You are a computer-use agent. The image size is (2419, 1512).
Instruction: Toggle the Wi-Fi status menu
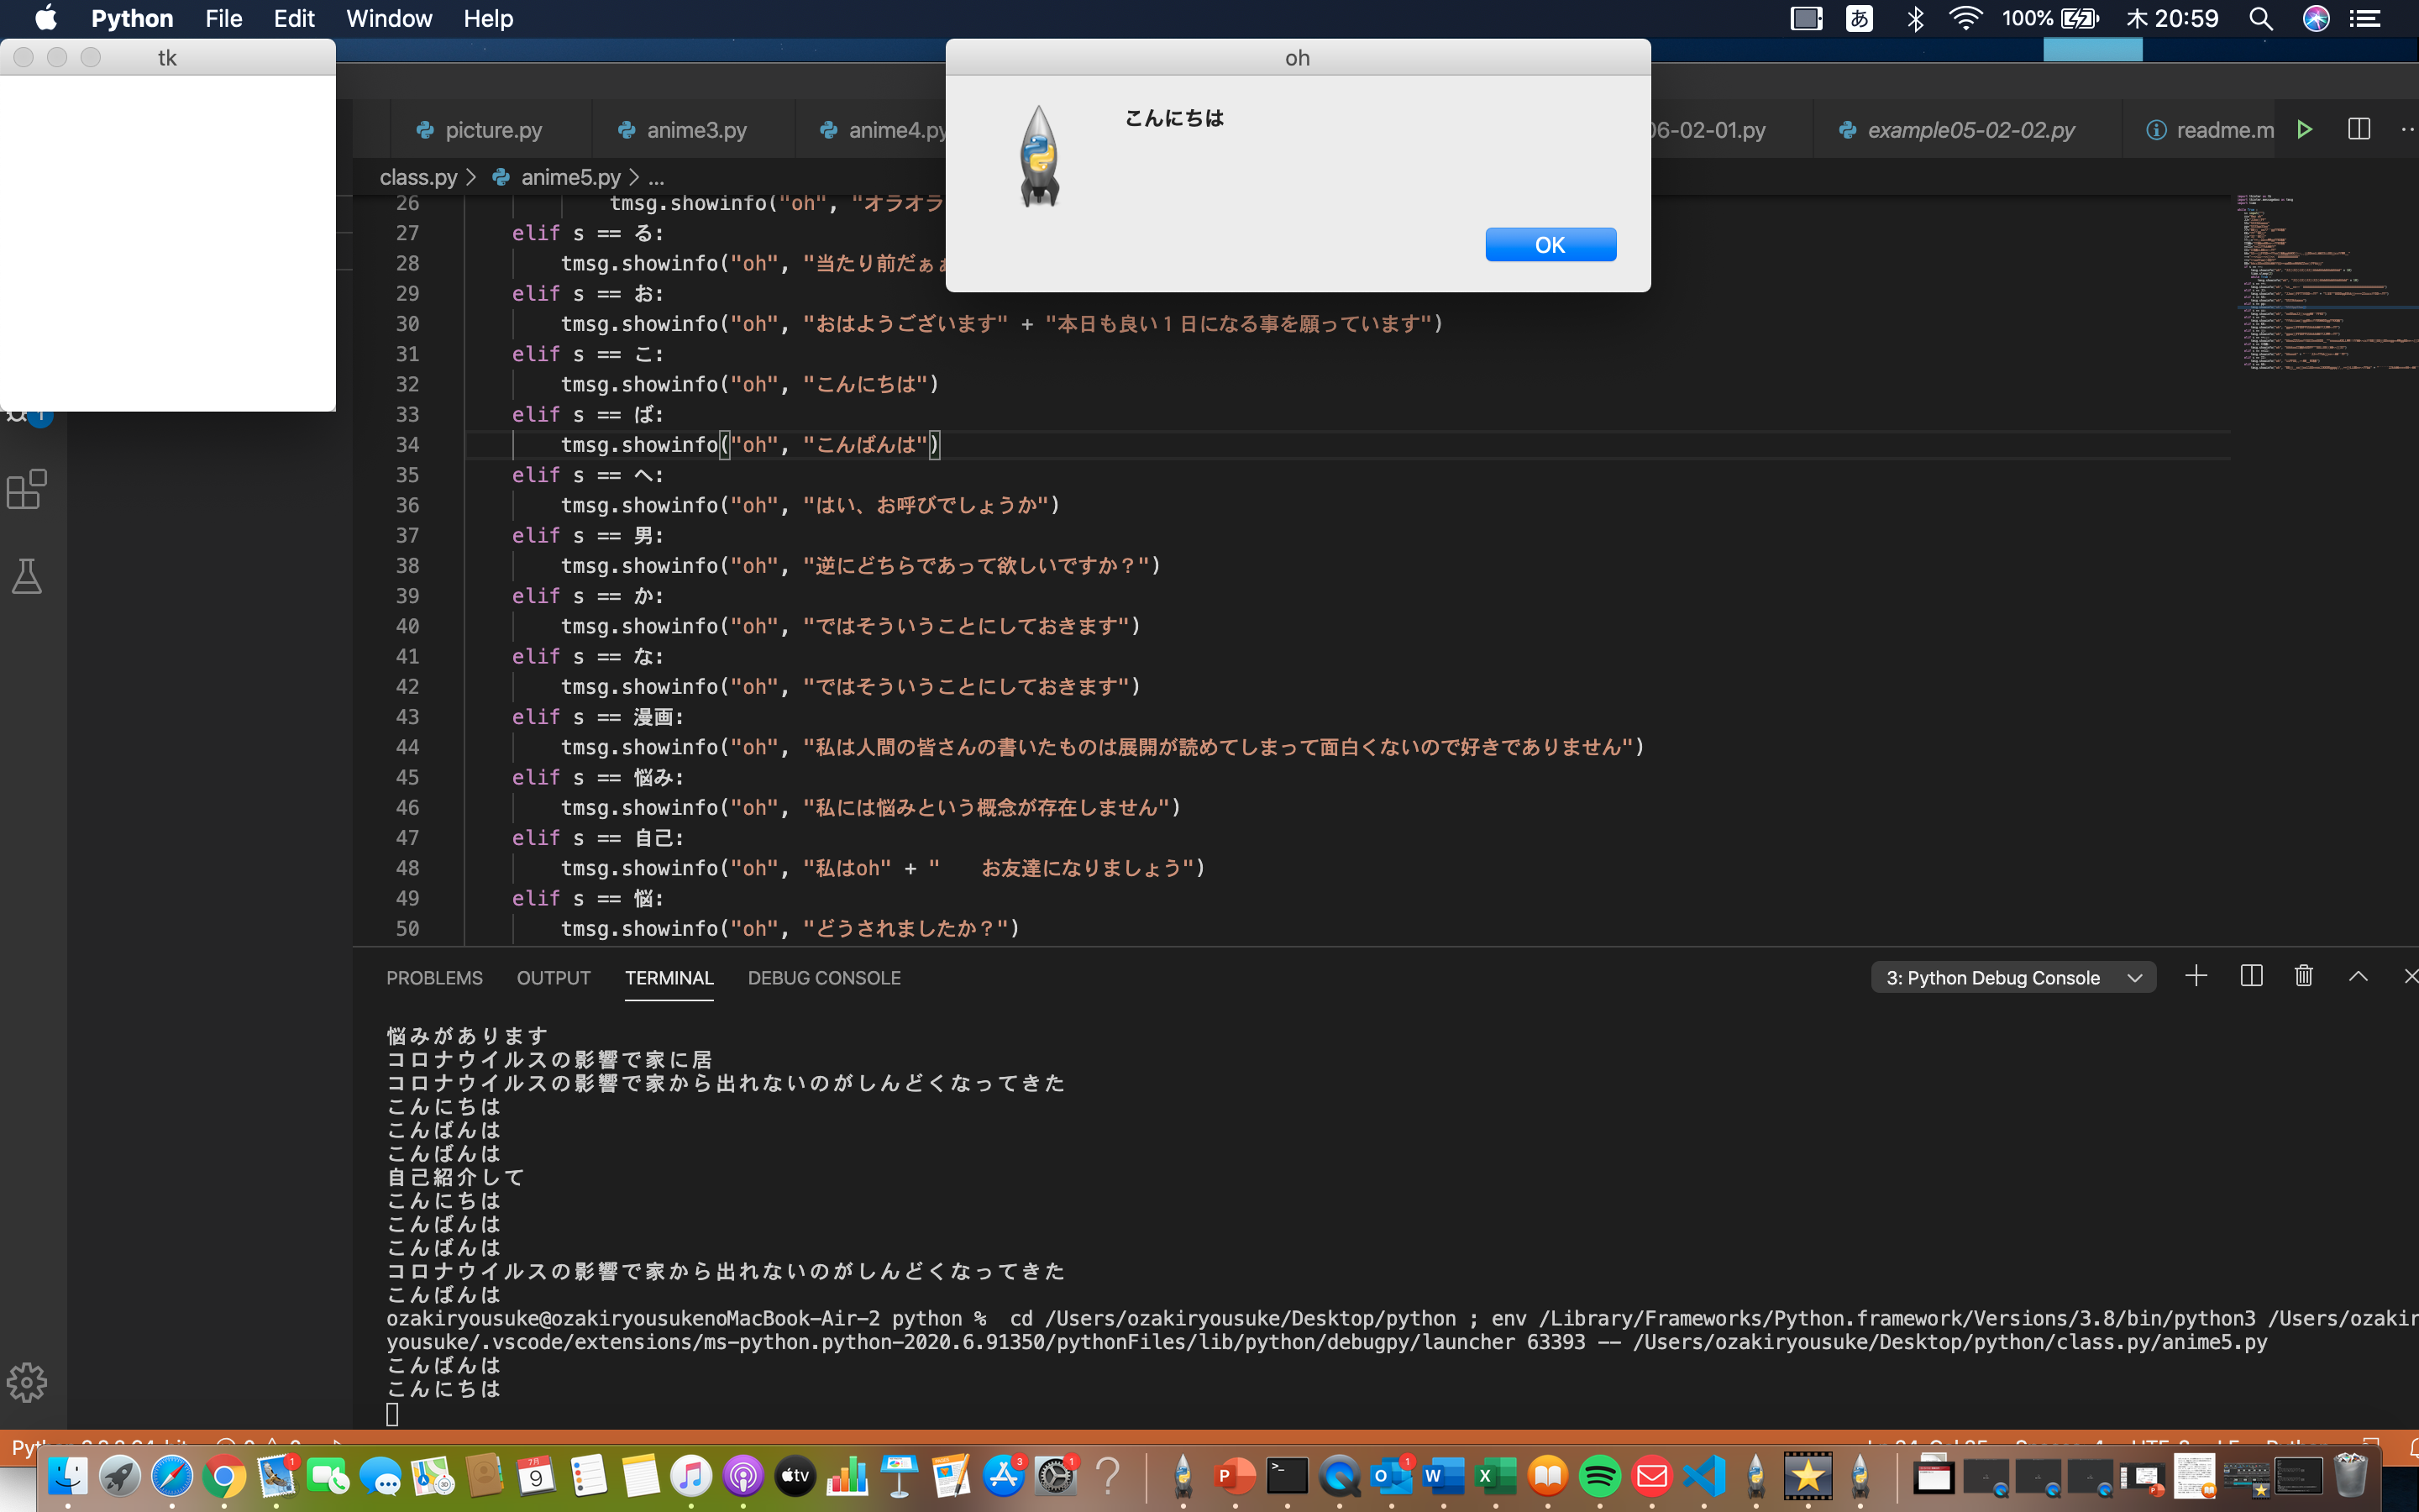[x=1965, y=18]
